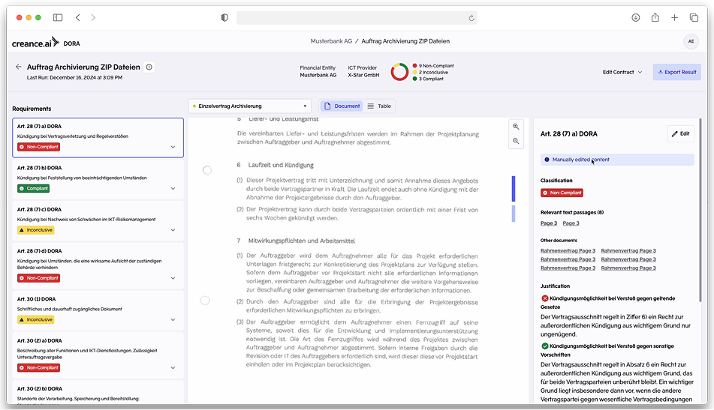This screenshot has height=410, width=714.
Task: Show the tab overview icon
Action: [694, 18]
